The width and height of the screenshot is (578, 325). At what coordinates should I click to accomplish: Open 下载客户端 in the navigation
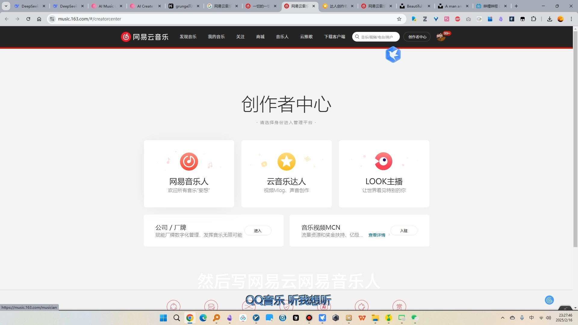334,37
